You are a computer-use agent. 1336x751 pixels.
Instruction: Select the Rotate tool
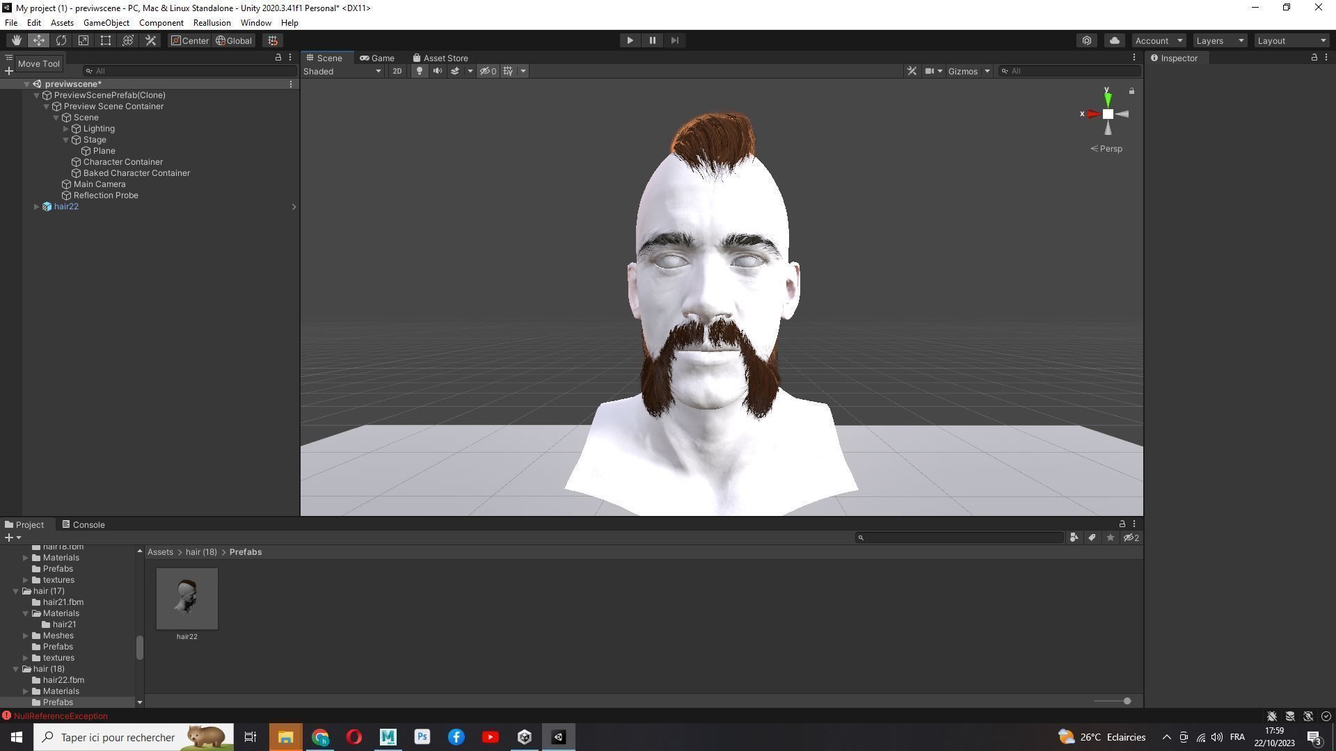pyautogui.click(x=61, y=40)
